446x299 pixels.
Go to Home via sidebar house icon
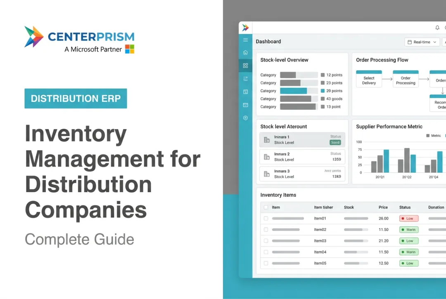[x=245, y=52]
